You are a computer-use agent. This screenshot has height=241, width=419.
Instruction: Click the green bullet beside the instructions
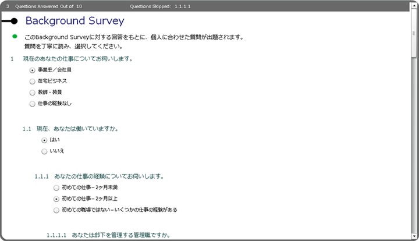pos(15,37)
